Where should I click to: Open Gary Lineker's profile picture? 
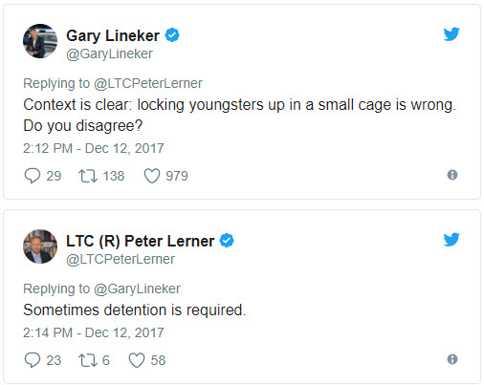point(40,41)
